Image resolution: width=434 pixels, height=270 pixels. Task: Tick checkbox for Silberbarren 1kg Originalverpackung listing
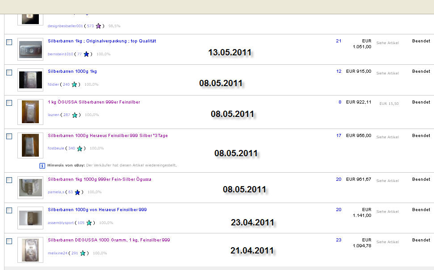click(9, 42)
